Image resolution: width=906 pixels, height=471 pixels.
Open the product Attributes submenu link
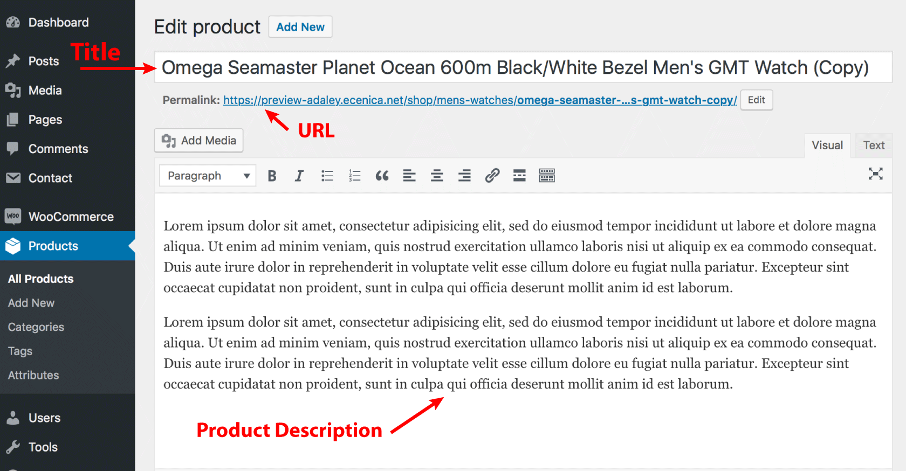pyautogui.click(x=33, y=375)
